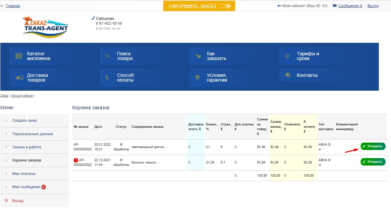Image resolution: width=391 pixels, height=208 pixels.
Task: Click the book icon beside Каталог магазинов
Action: click(x=19, y=56)
